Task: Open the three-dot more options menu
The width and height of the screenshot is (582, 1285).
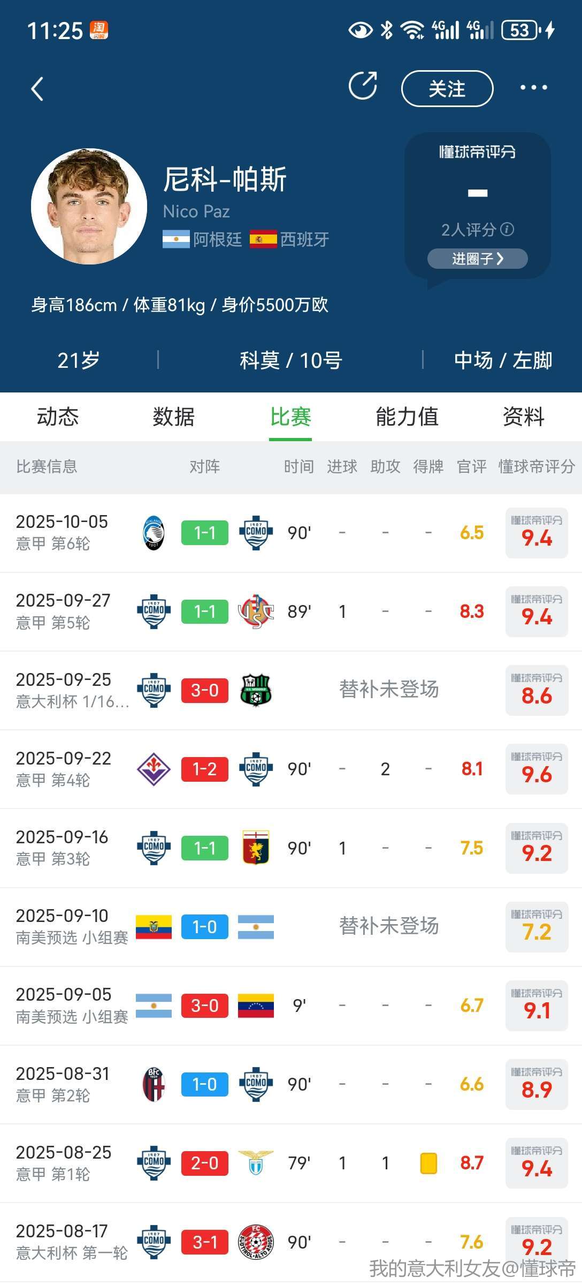Action: [533, 87]
